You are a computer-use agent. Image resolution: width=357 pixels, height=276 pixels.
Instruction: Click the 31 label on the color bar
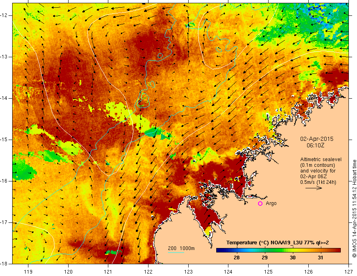[x=320, y=258]
